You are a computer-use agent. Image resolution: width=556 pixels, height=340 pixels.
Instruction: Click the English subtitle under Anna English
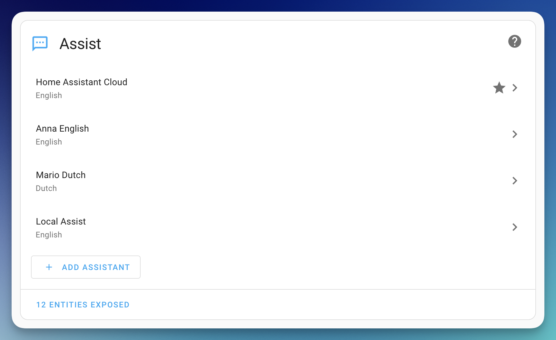[x=49, y=142]
